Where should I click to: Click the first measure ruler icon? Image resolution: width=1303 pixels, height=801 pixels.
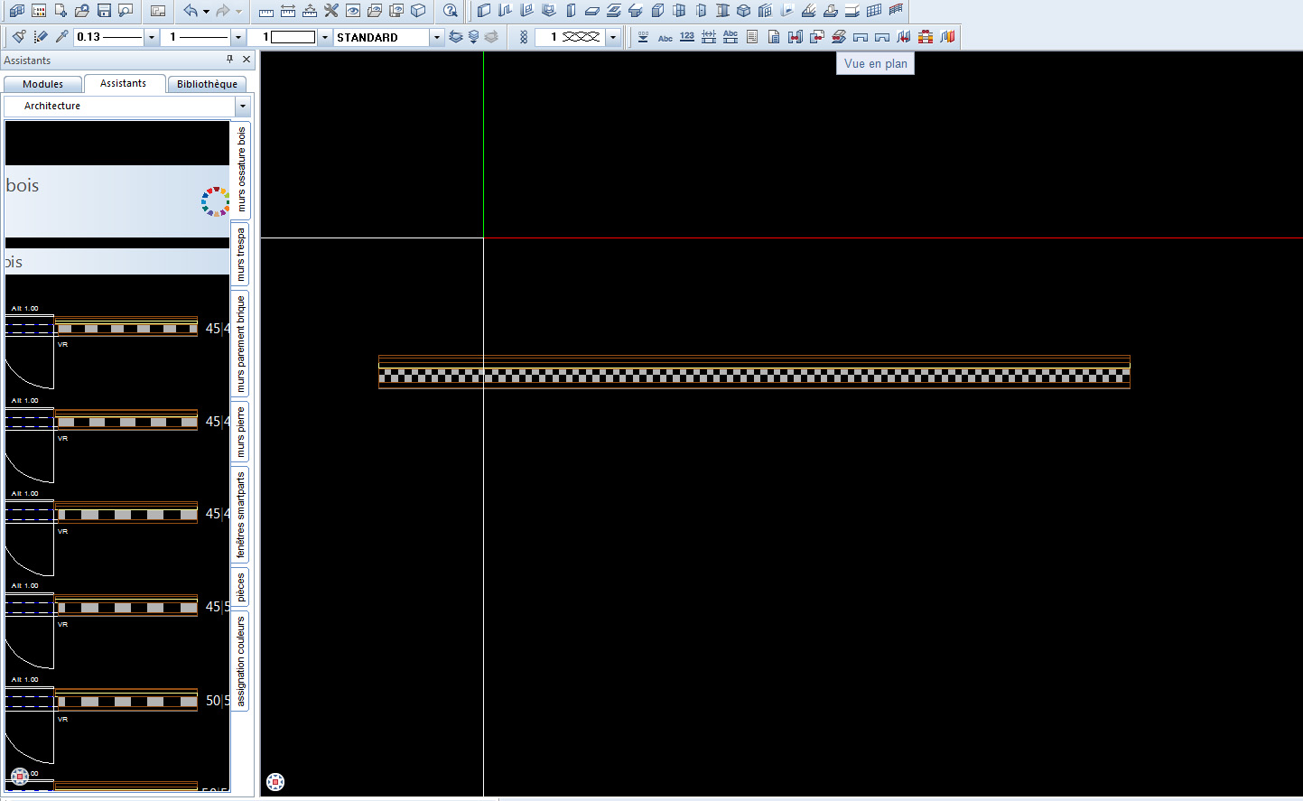(x=266, y=11)
